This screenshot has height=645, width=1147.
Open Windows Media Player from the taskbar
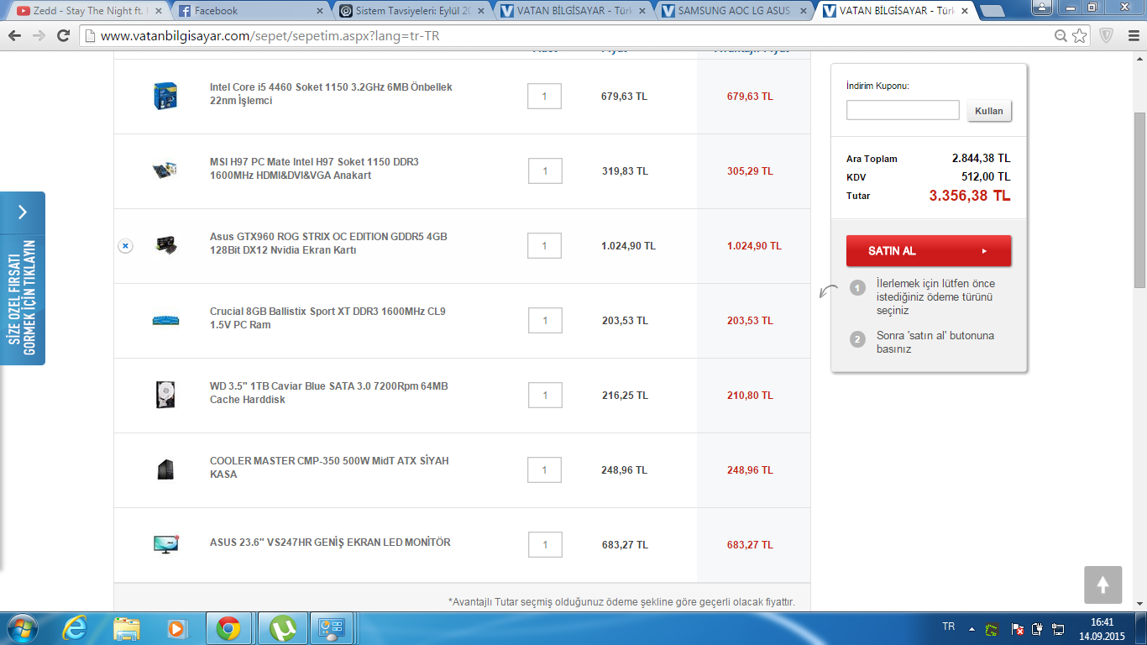tap(177, 628)
